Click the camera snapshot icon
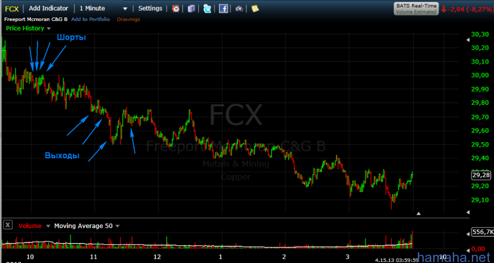The image size is (494, 263). coord(239,9)
